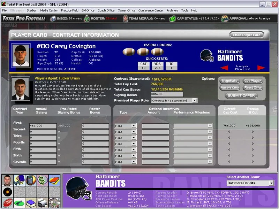
Task: Click the Negotiate option button
Action: click(x=229, y=81)
